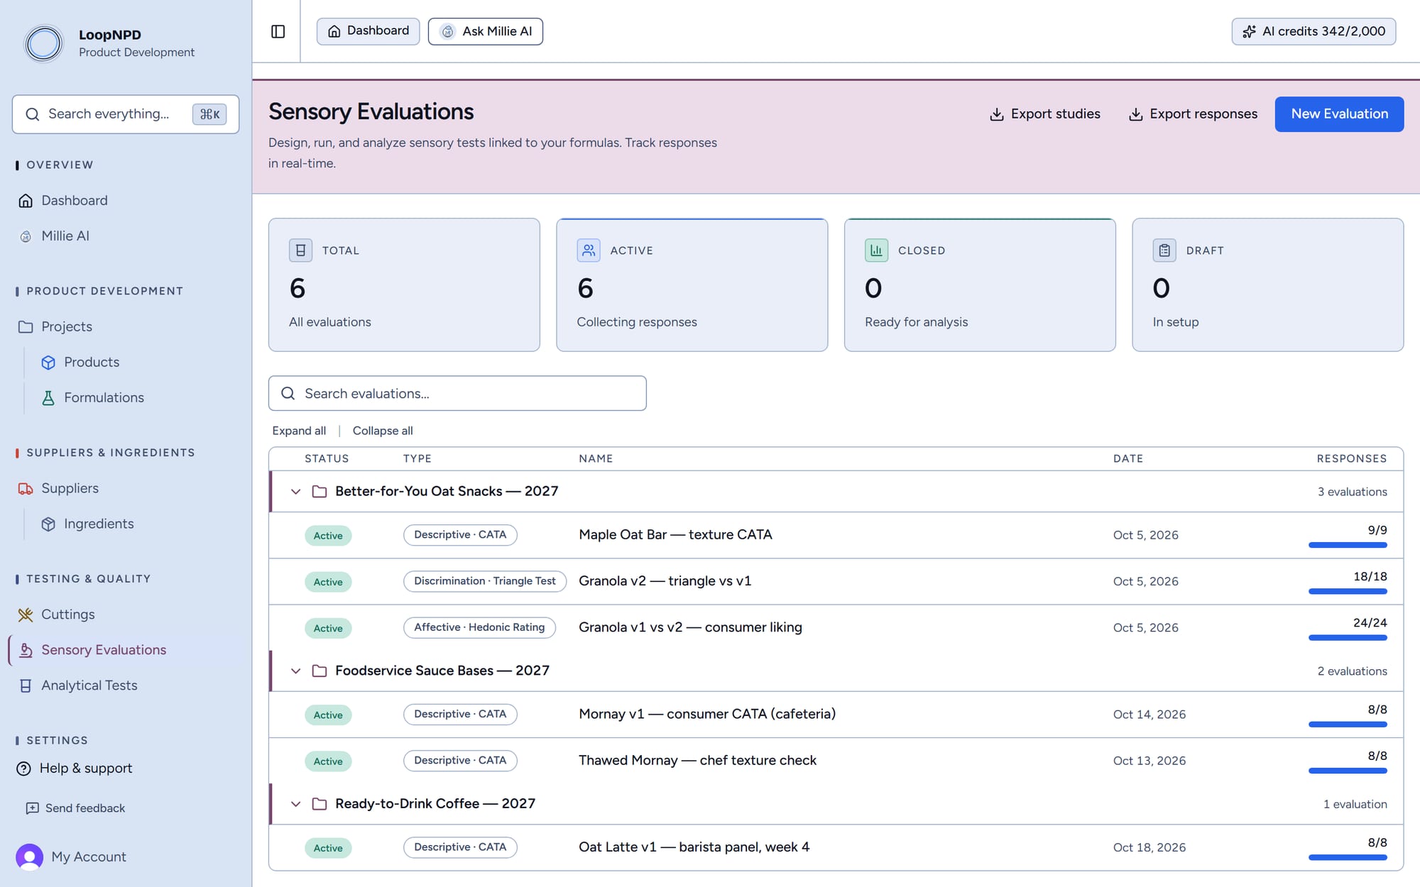Click the Products cube icon
Viewport: 1420px width, 887px height.
(x=48, y=363)
